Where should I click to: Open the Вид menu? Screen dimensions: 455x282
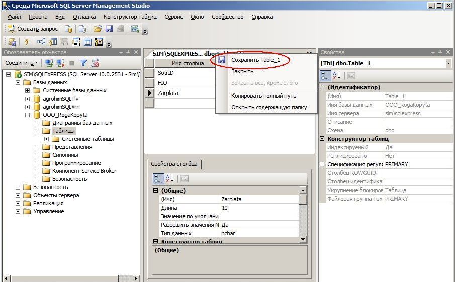tap(60, 17)
